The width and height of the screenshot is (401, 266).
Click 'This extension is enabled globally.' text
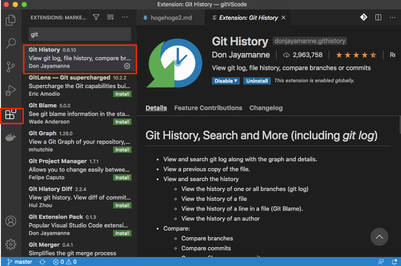314,80
